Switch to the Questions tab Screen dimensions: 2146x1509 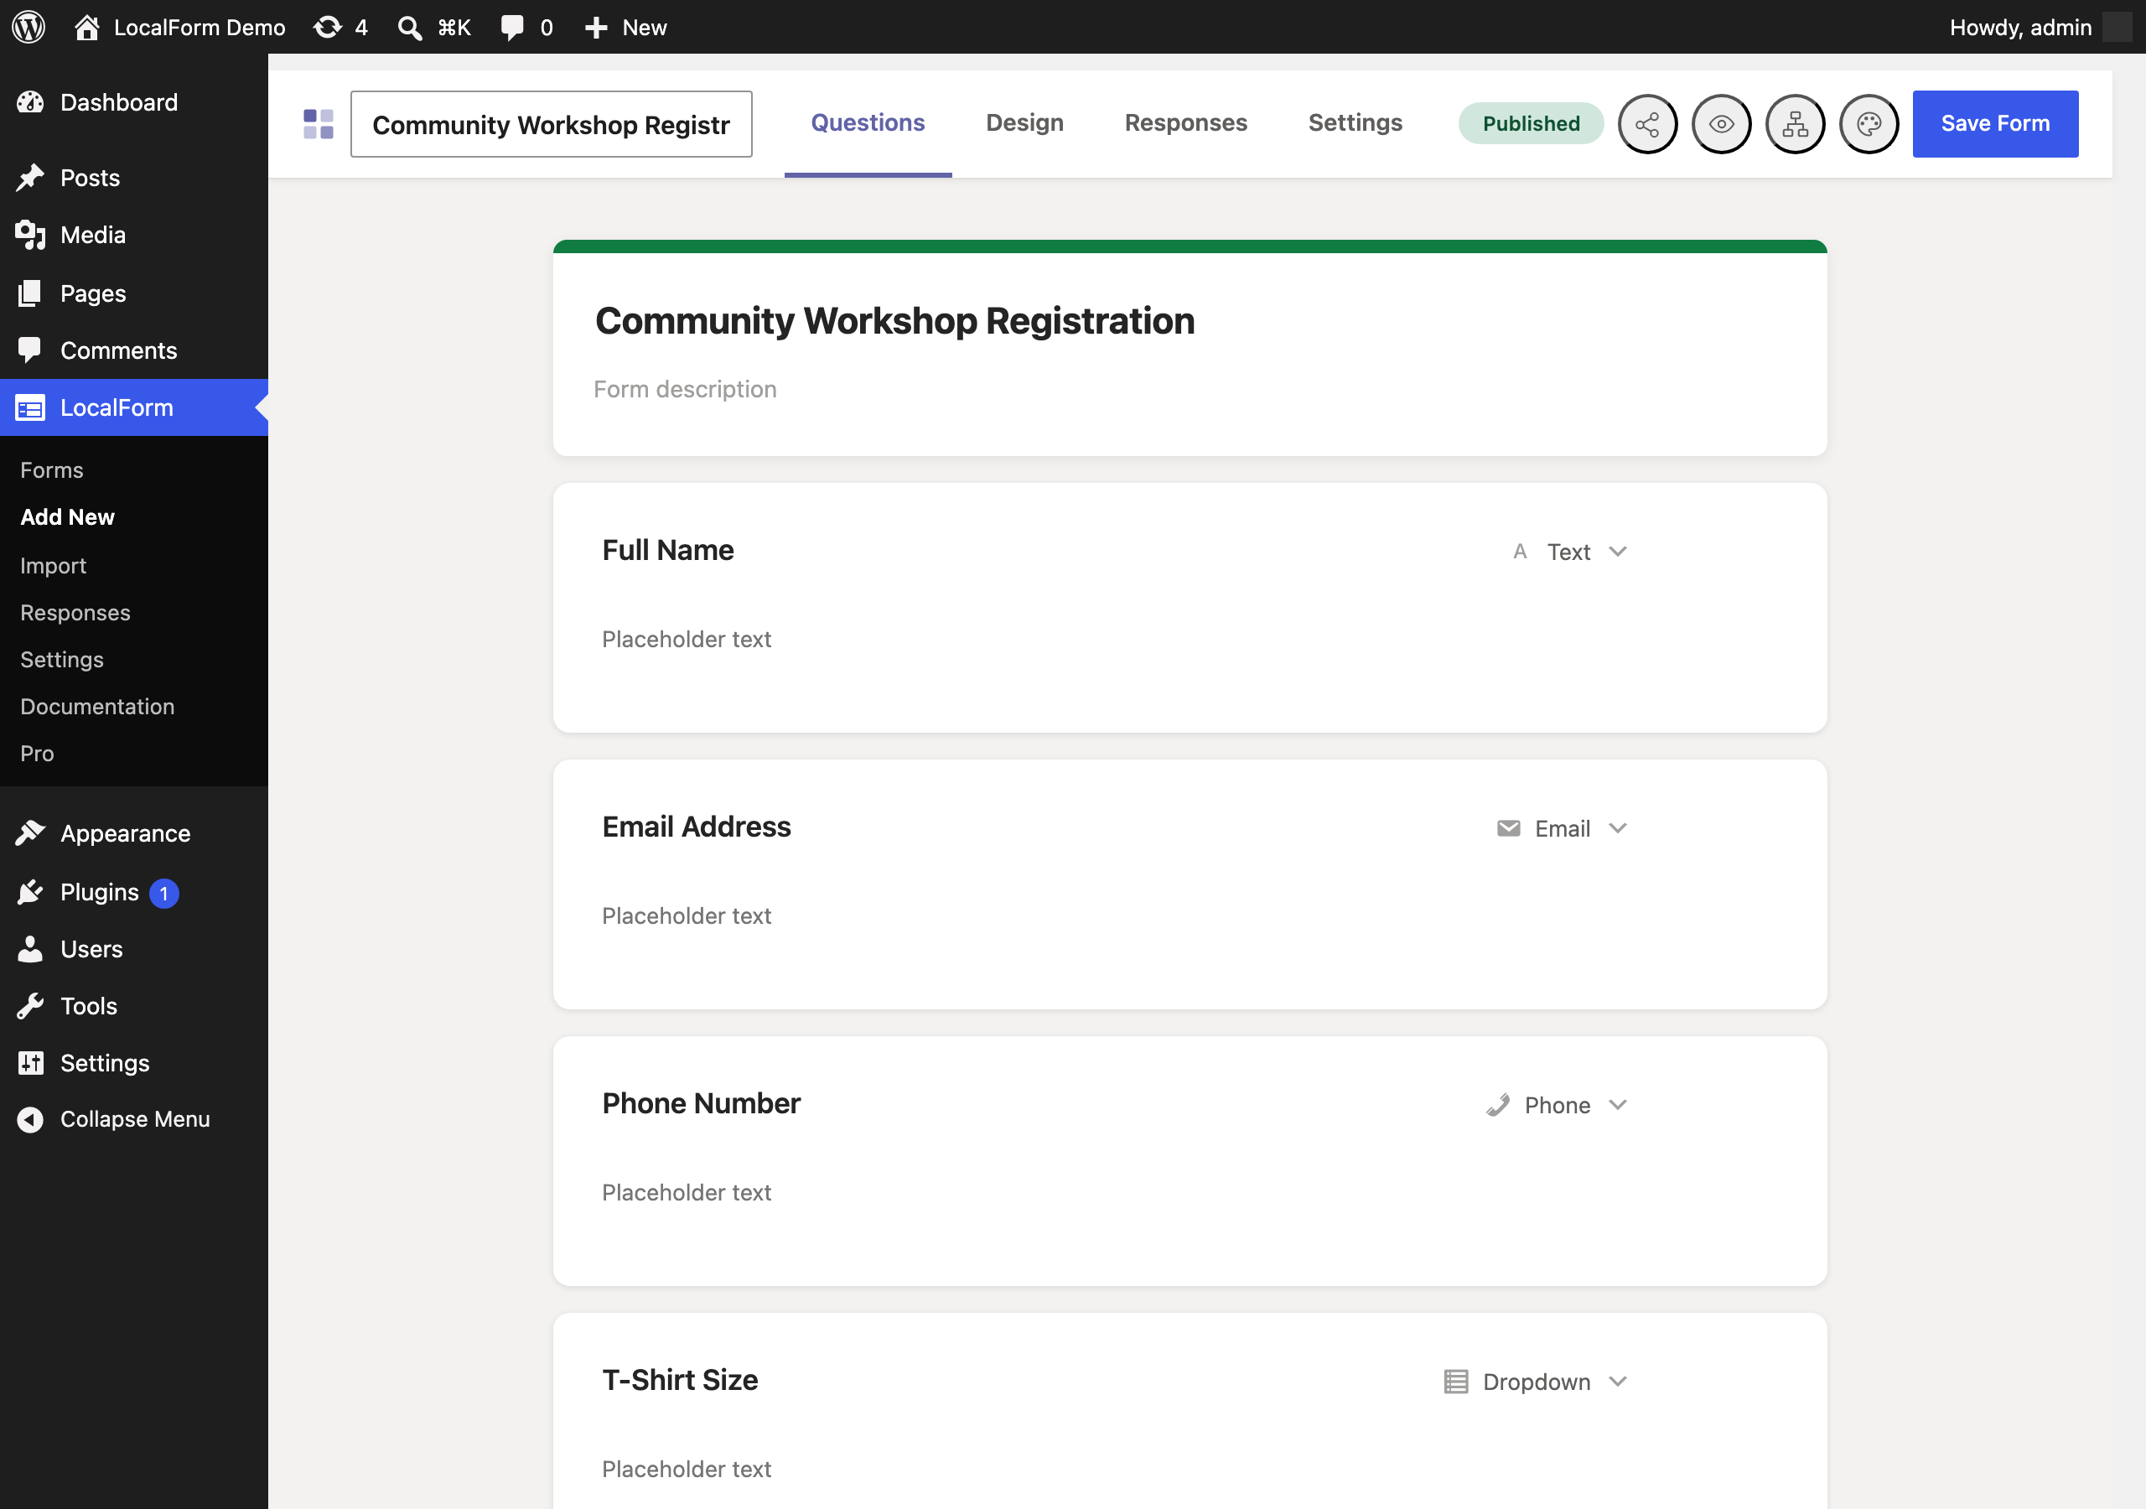point(868,122)
